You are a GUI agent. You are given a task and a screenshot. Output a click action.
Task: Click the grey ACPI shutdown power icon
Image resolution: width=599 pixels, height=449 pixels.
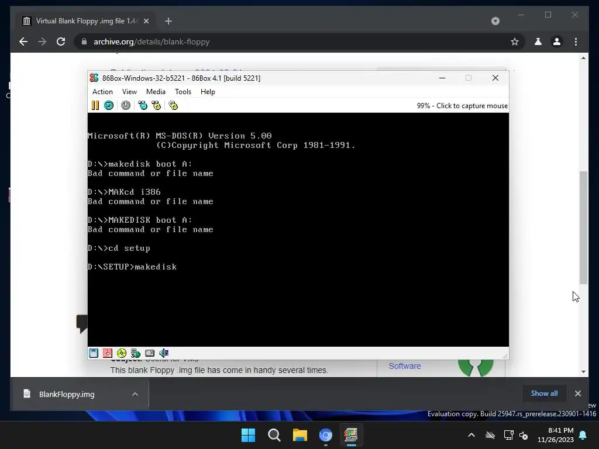(x=126, y=105)
